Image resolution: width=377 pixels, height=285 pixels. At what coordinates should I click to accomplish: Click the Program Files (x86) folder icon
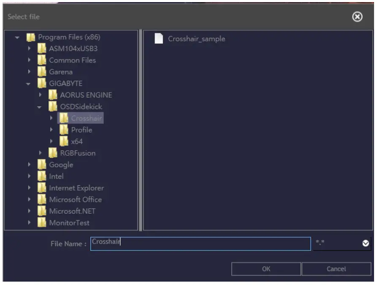click(31, 37)
